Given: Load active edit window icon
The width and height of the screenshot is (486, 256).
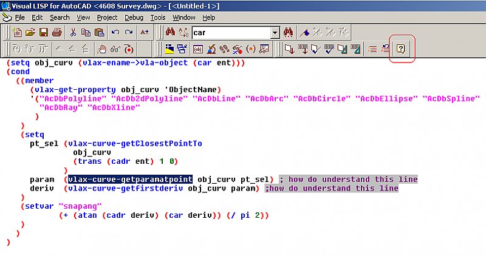Looking at the screenshot, I should [289, 49].
